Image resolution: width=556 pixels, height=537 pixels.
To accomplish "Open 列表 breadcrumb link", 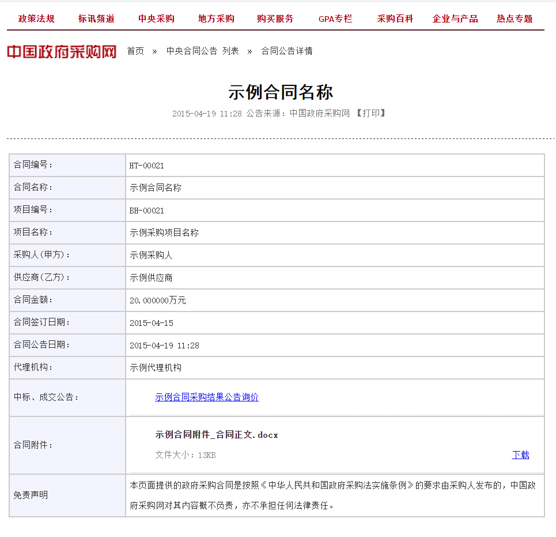I will (230, 51).
